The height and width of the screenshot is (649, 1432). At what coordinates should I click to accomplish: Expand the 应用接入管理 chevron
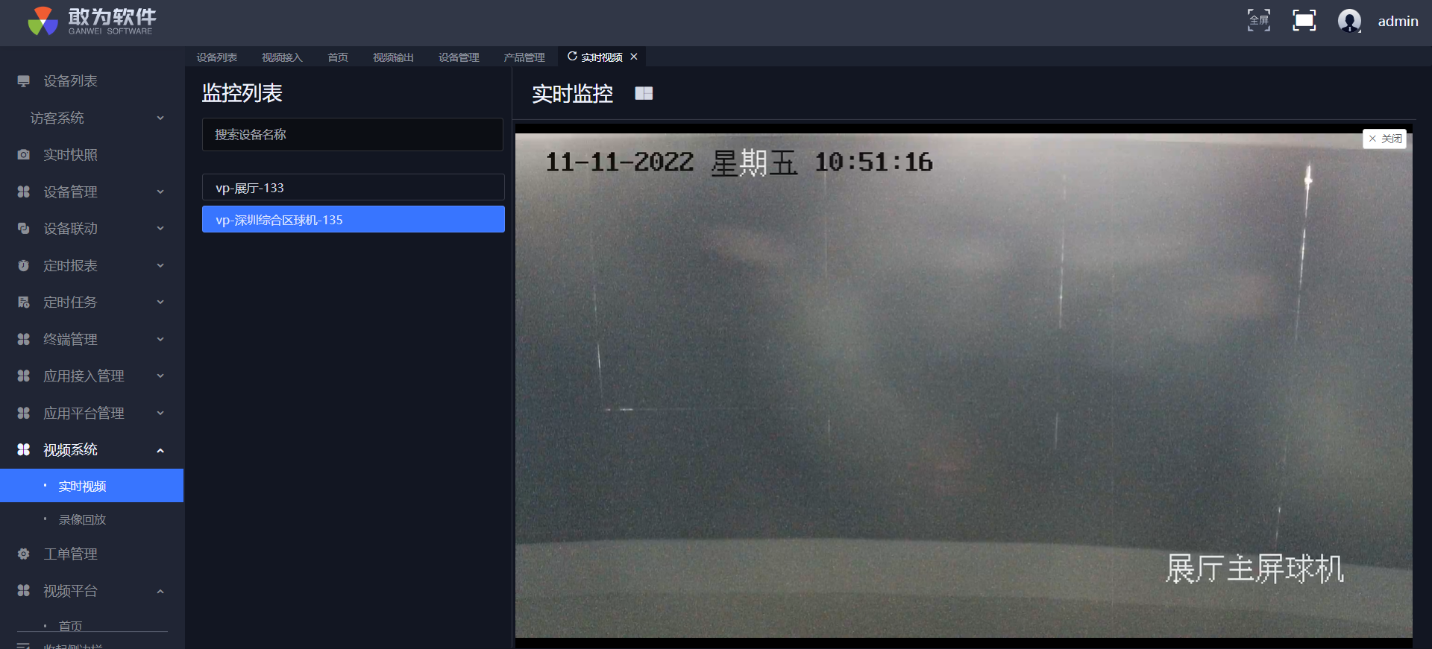click(x=160, y=376)
